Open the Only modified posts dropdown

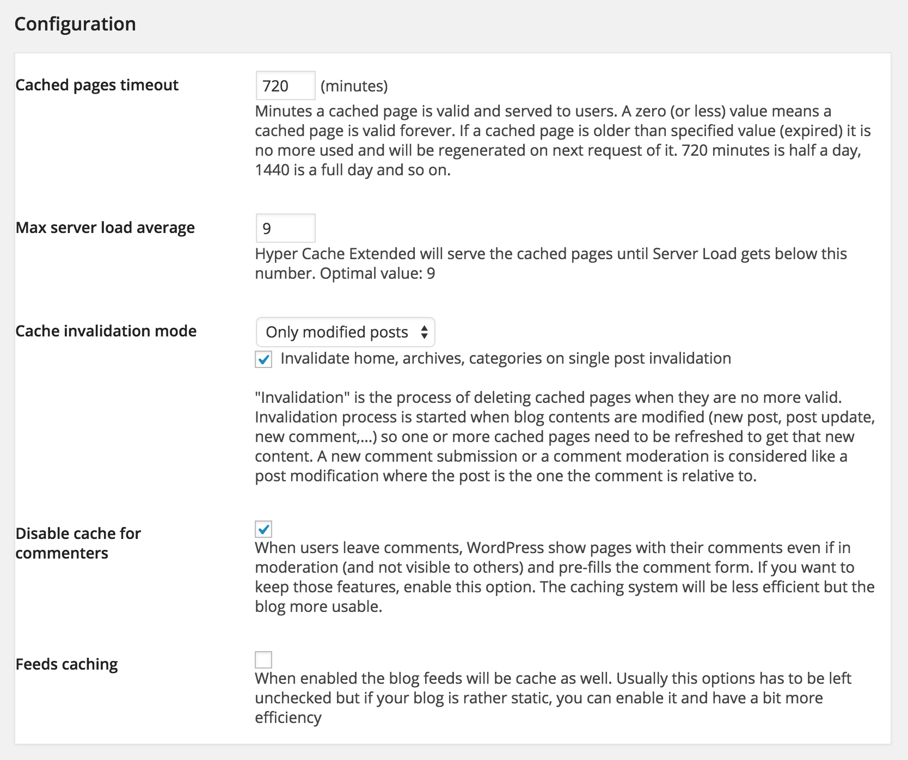pos(345,332)
